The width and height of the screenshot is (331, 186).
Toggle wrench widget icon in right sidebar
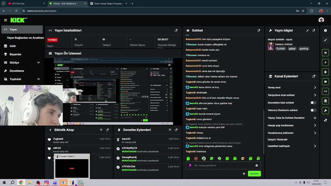coord(325,111)
